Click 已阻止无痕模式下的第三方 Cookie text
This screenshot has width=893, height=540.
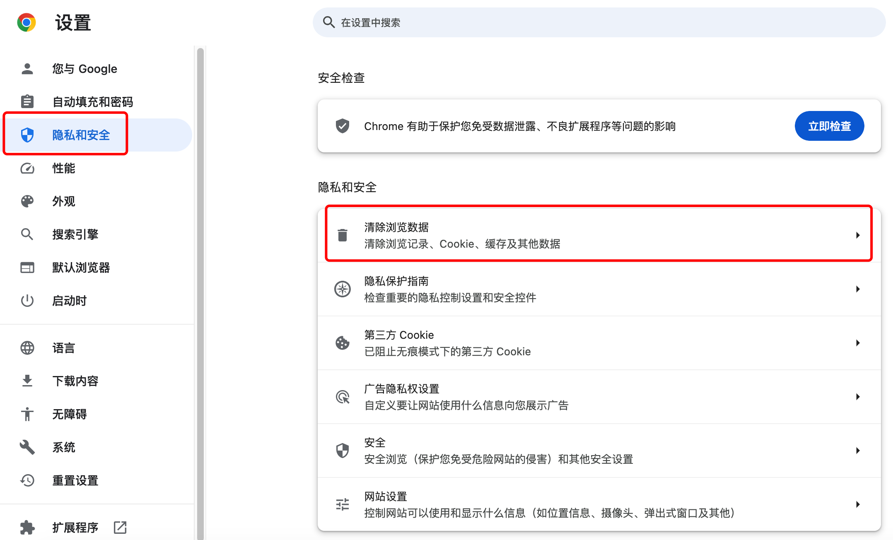[447, 352]
